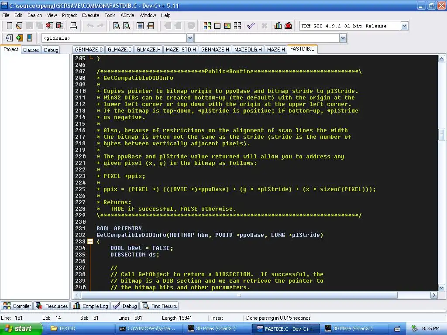Collapse the fold marker at line 233
Viewport: 447px width, 335px height.
pos(90,242)
